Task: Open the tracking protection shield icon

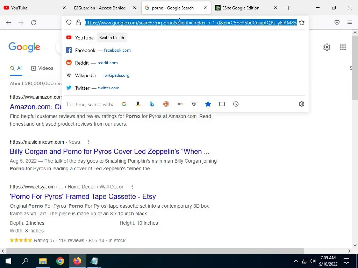Action: pyautogui.click(x=69, y=22)
